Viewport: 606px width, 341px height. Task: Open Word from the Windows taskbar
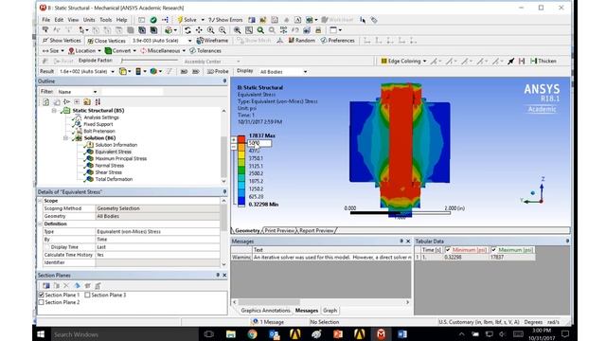point(401,334)
